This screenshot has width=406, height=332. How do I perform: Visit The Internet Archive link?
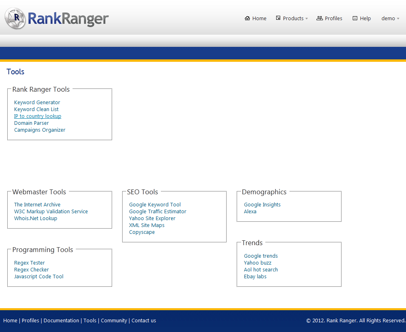click(37, 205)
